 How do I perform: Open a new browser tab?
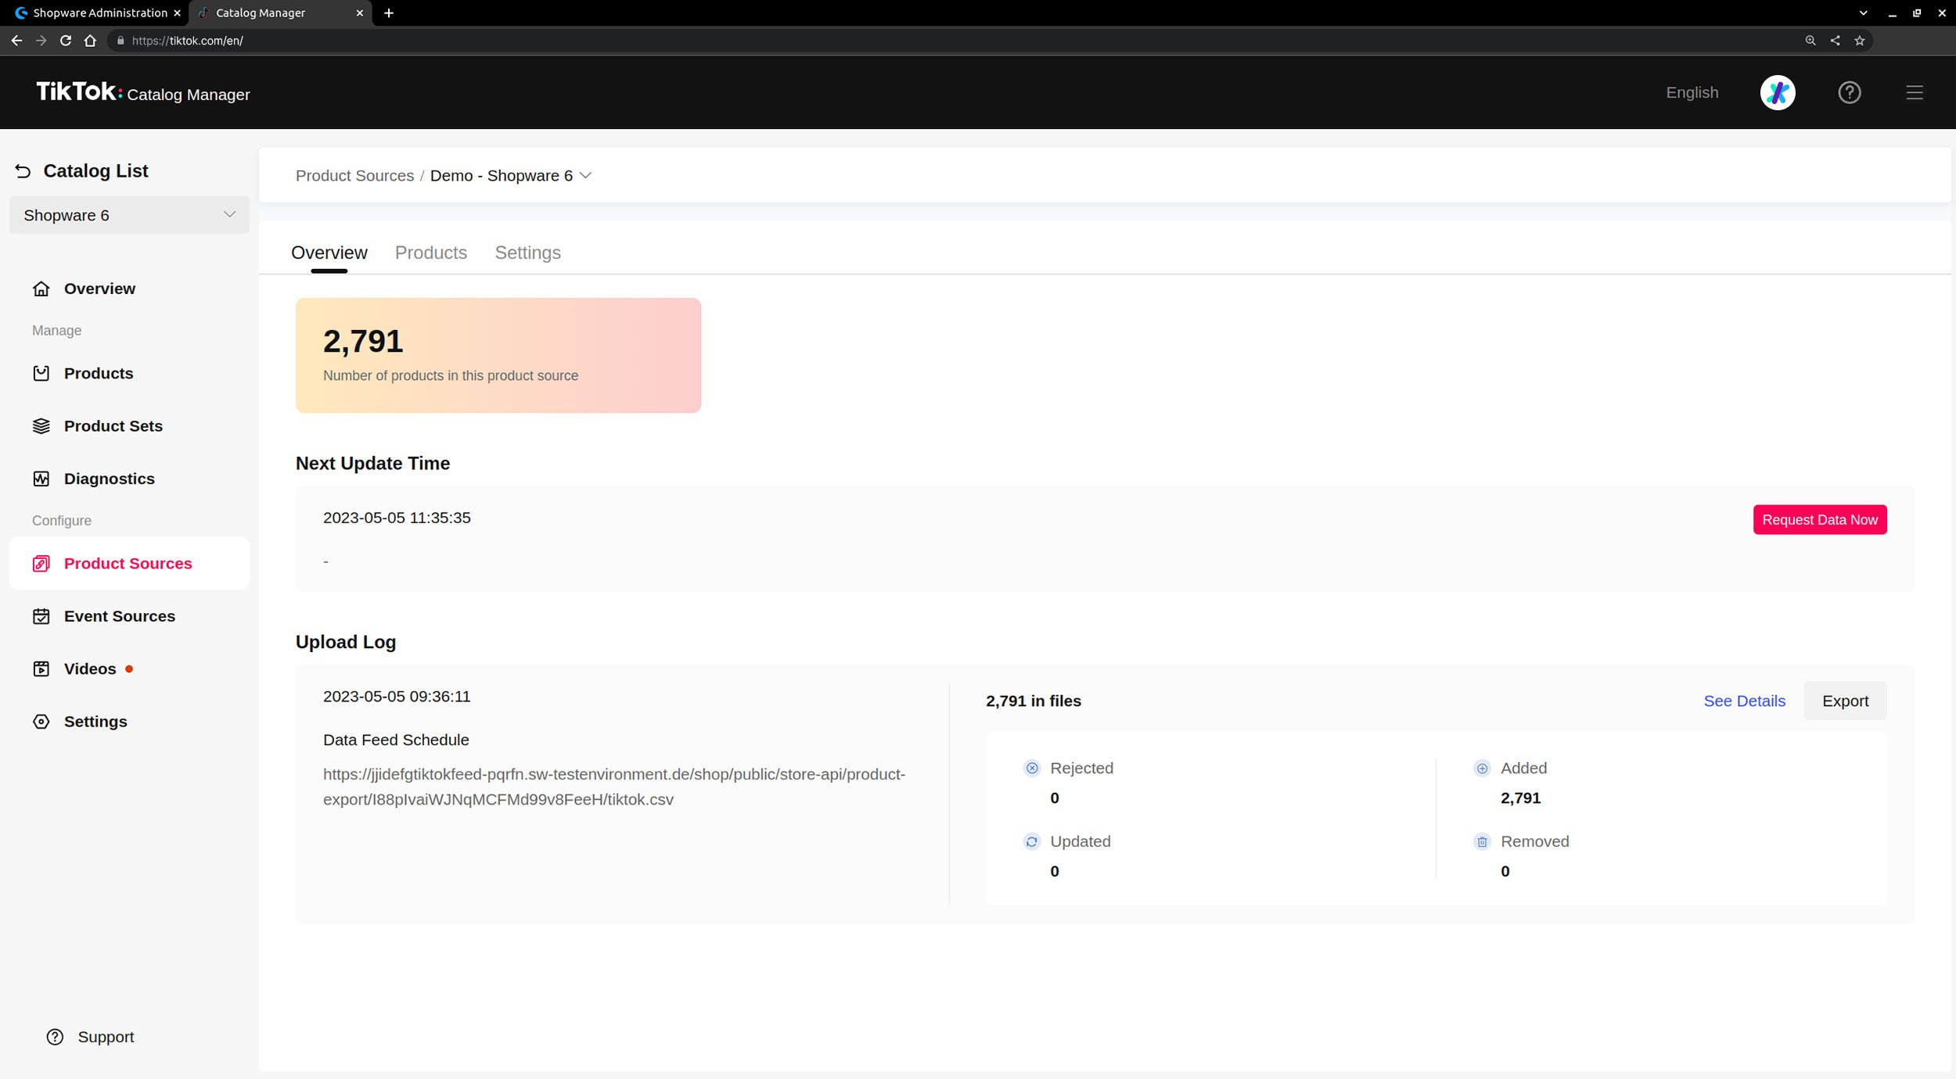(x=389, y=13)
